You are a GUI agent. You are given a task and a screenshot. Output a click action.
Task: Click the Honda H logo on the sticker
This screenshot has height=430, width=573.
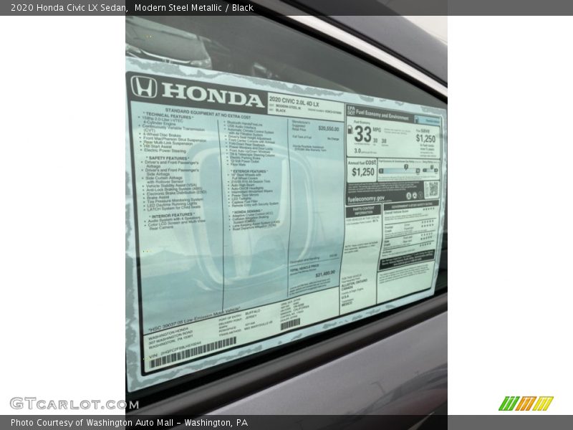(x=144, y=86)
